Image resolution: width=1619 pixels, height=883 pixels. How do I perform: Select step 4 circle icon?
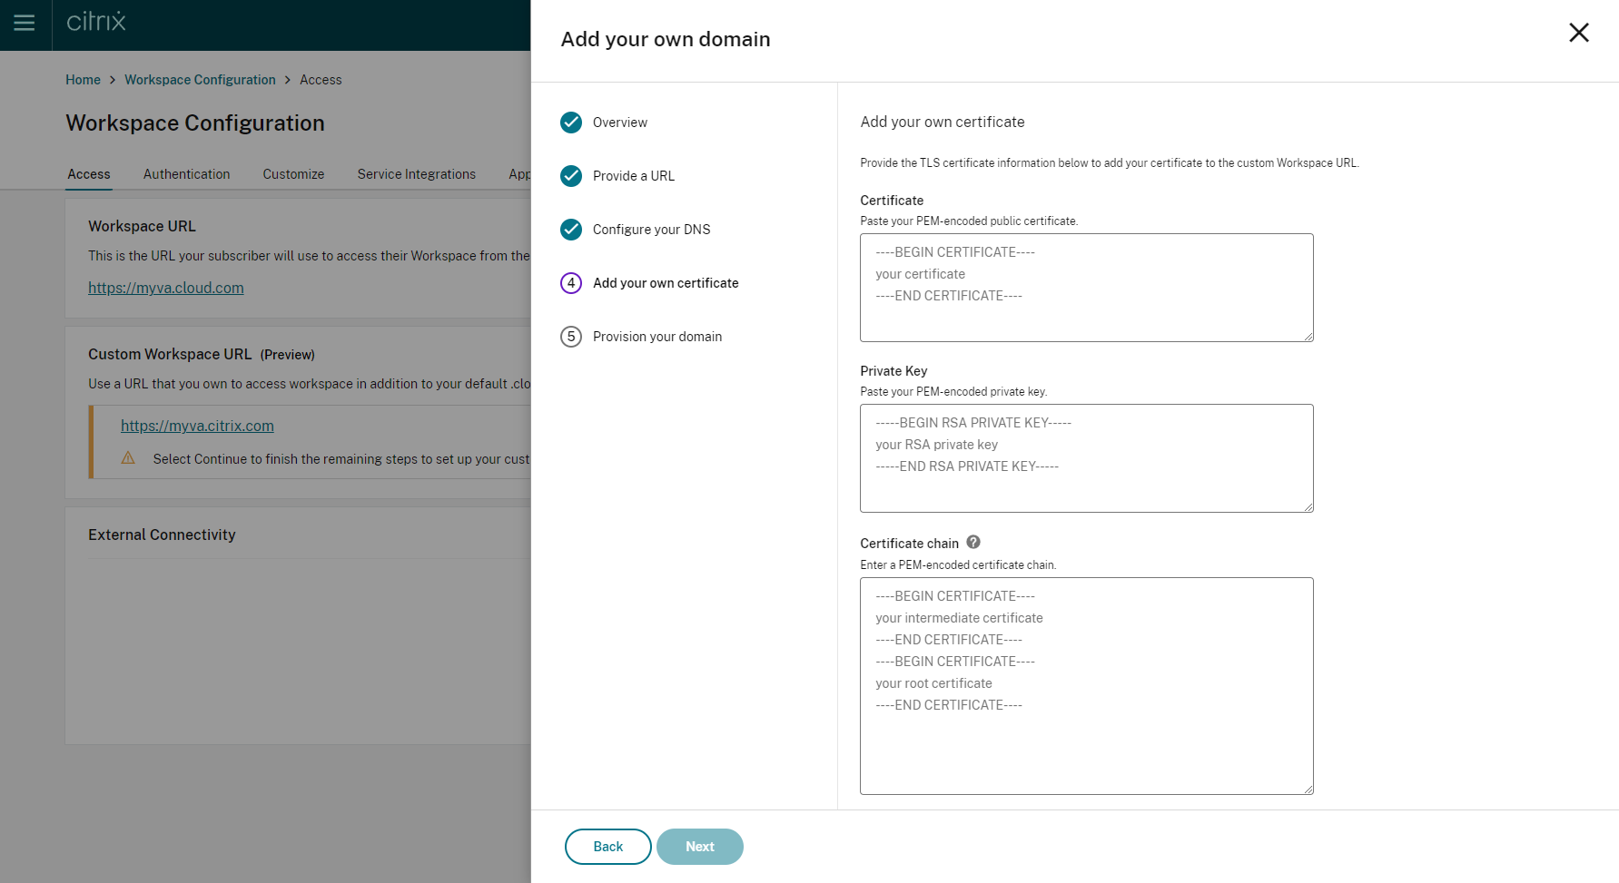coord(571,283)
